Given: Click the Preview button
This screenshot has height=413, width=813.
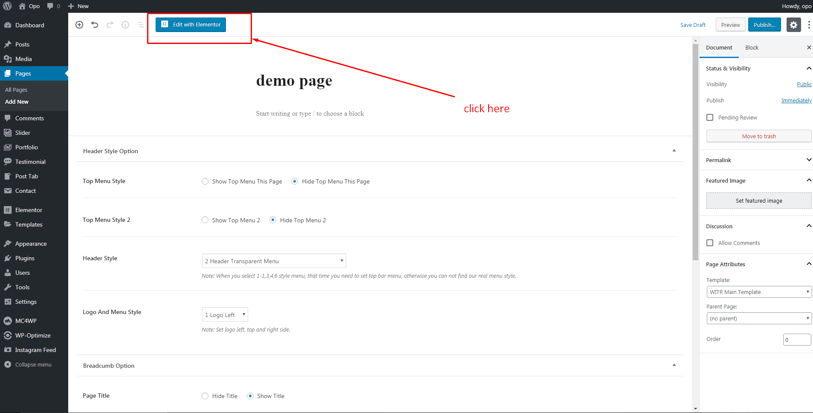Looking at the screenshot, I should 730,25.
